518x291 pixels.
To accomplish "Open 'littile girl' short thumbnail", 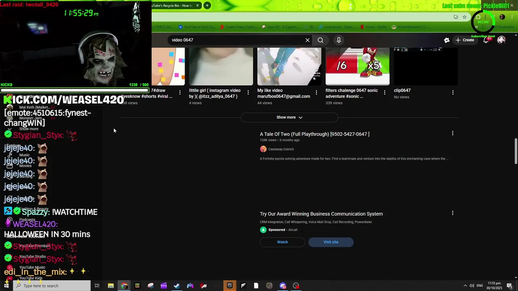I will point(221,66).
